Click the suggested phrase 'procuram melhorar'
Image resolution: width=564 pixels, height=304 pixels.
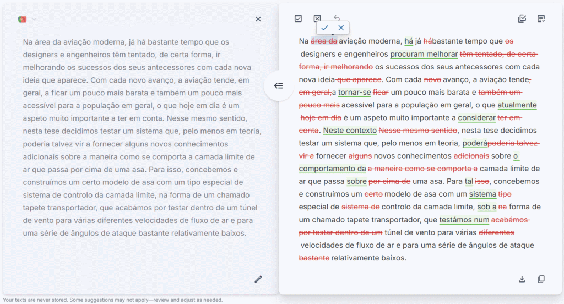pos(424,54)
